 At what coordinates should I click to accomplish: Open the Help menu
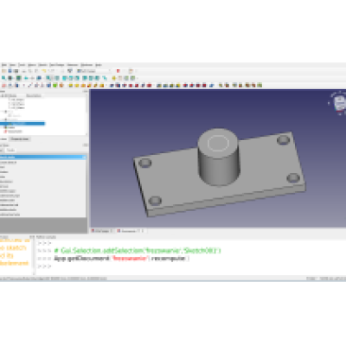tap(99, 65)
